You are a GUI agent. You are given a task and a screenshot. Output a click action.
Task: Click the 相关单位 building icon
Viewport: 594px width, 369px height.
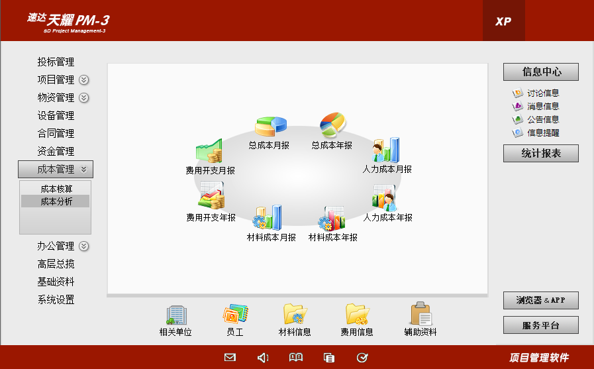tap(175, 315)
